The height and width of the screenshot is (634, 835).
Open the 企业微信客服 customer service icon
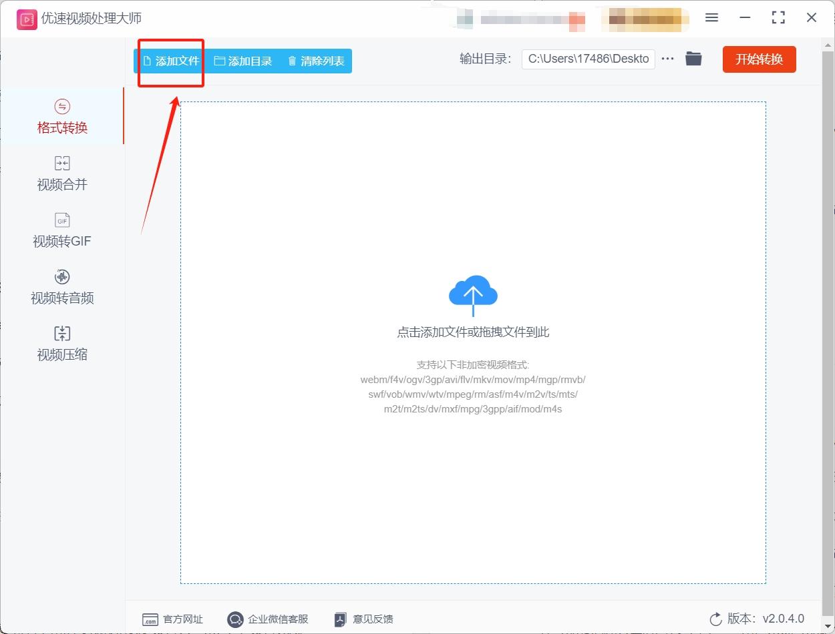(235, 619)
